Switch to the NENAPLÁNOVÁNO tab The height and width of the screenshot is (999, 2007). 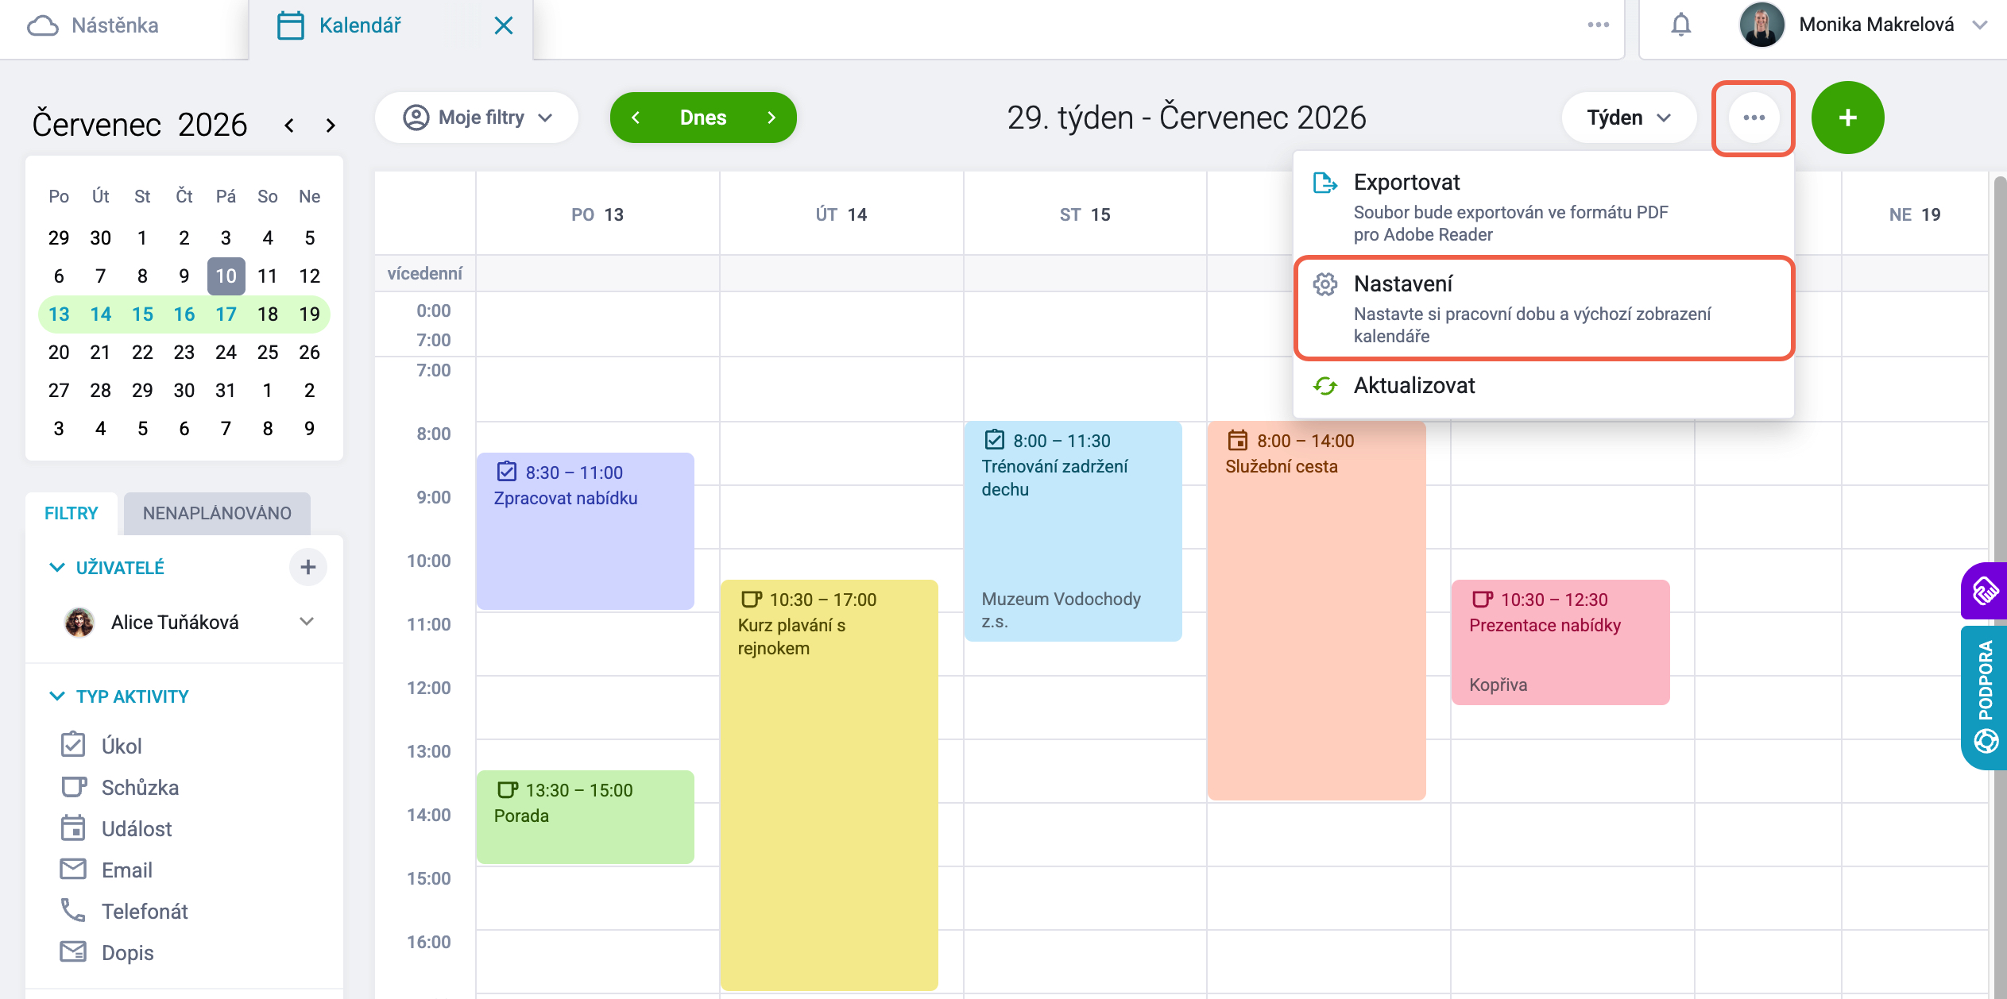[x=217, y=513]
